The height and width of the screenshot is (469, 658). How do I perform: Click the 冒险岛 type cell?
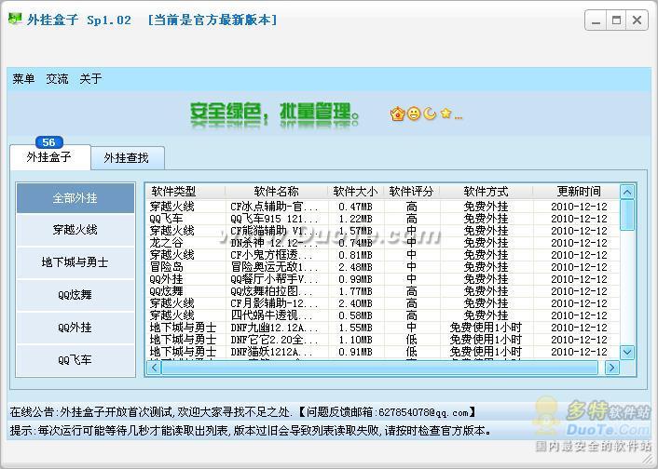point(167,267)
